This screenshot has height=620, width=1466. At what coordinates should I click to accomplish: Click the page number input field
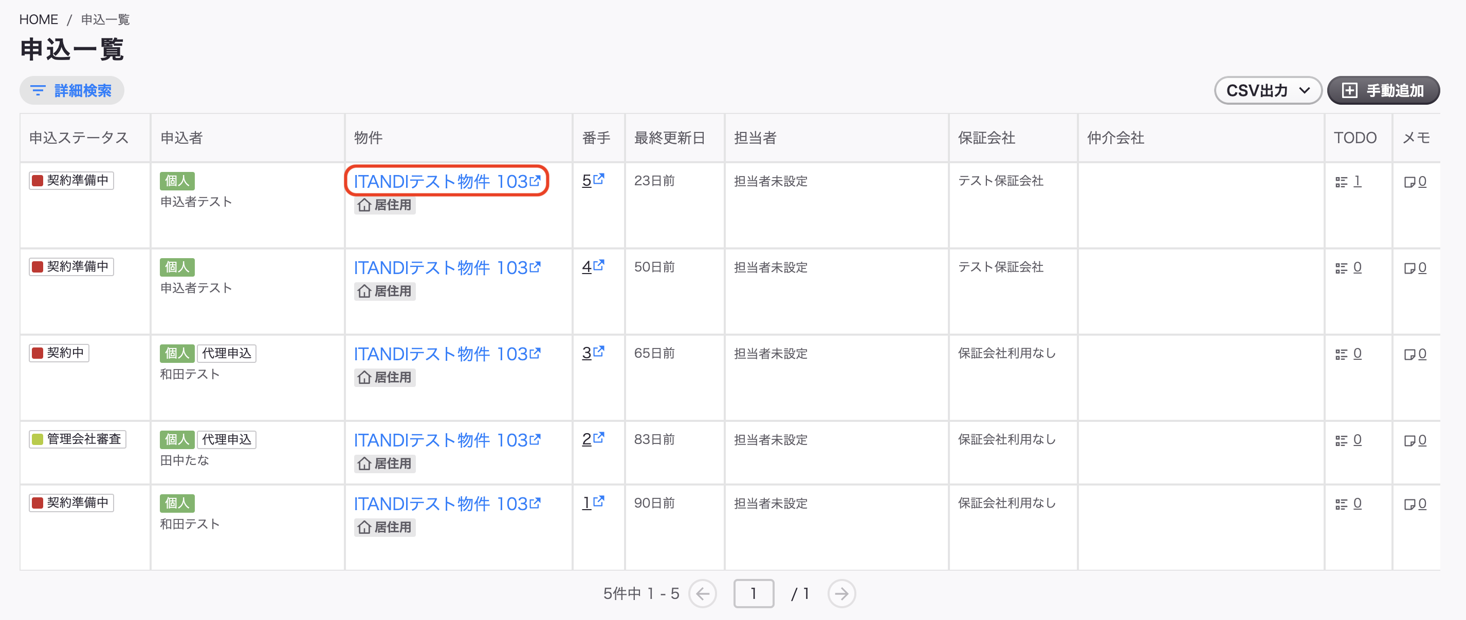[754, 594]
